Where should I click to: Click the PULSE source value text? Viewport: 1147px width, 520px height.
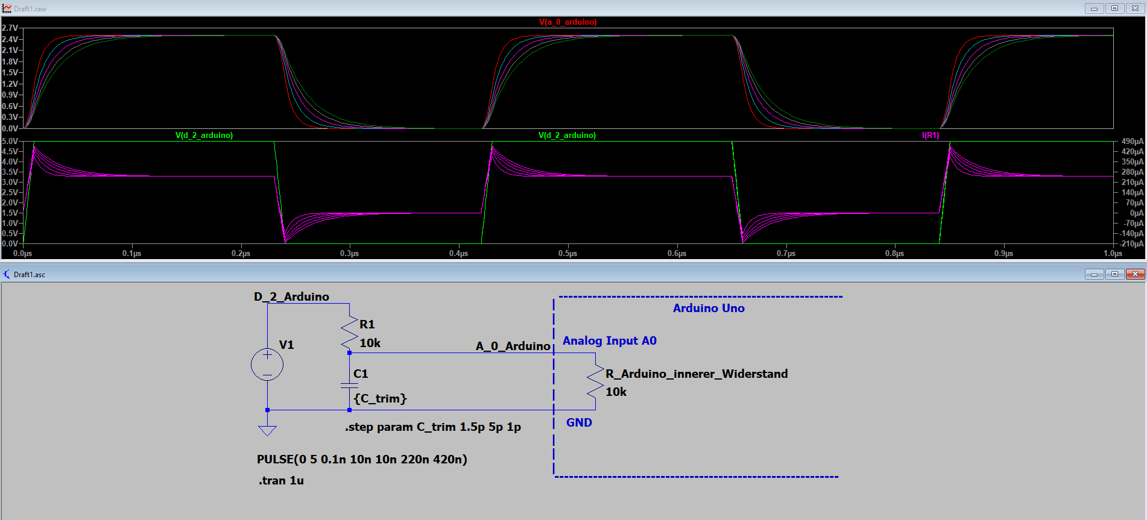click(x=362, y=459)
